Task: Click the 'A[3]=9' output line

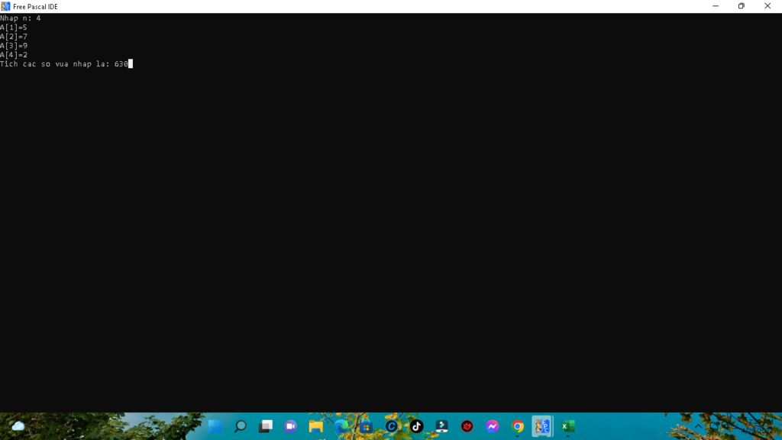Action: click(14, 45)
